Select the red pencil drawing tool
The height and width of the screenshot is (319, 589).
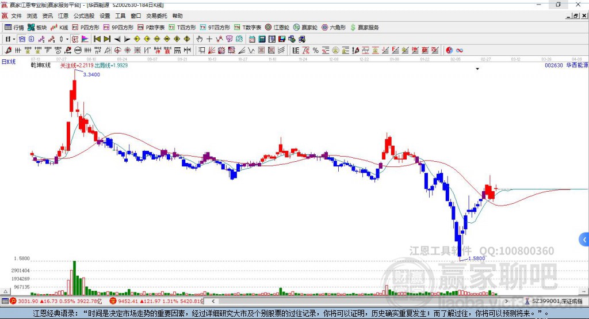(8, 51)
